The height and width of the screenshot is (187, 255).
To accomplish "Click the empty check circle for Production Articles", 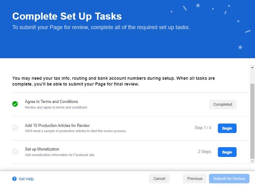I will pos(15,128).
